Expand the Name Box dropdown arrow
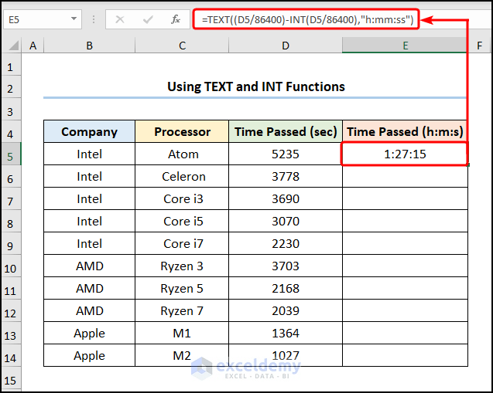 tap(74, 19)
